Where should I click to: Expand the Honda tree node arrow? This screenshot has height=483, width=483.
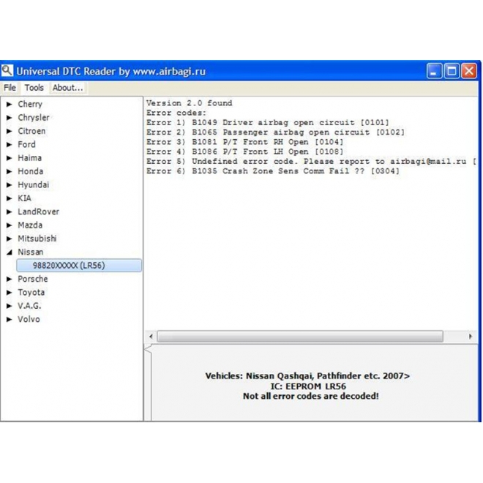tap(10, 171)
